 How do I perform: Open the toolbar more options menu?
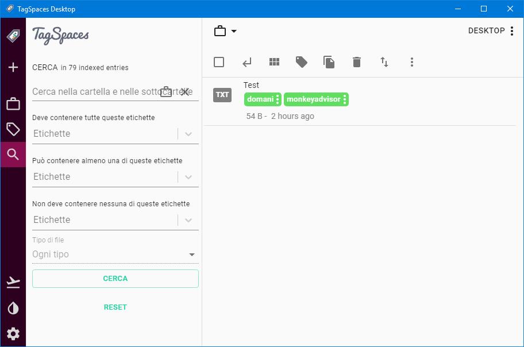[412, 62]
